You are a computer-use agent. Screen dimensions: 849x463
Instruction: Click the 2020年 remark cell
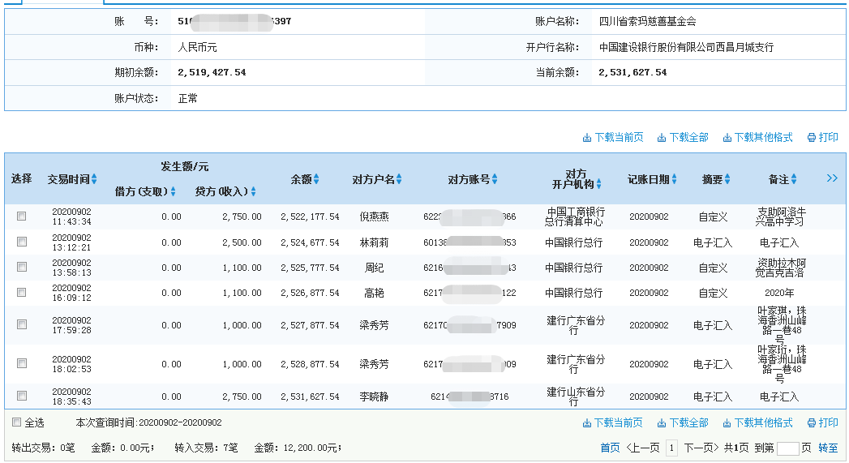779,293
